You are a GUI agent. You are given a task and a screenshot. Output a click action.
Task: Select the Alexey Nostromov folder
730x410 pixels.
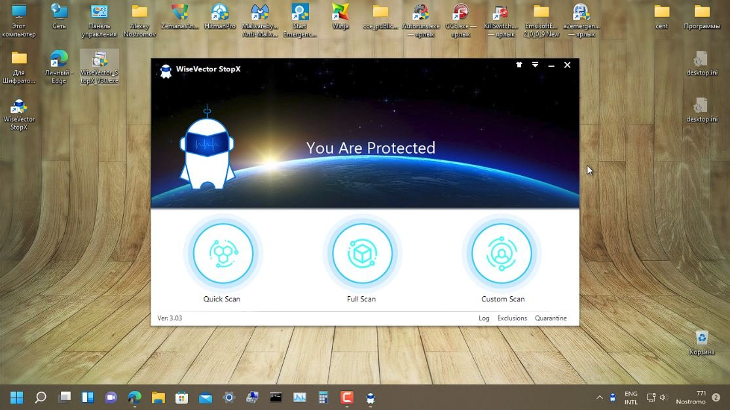(139, 20)
